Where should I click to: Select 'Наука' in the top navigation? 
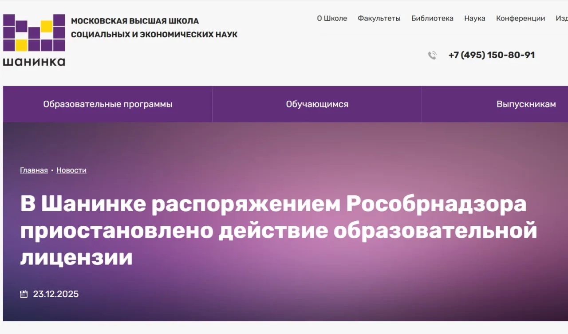(475, 18)
